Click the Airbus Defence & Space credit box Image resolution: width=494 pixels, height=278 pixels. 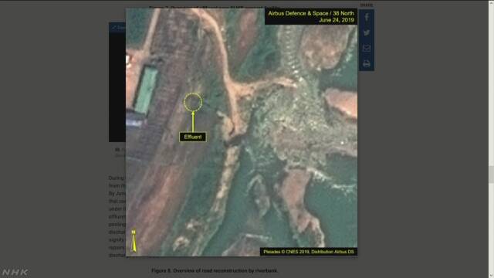[x=311, y=17]
